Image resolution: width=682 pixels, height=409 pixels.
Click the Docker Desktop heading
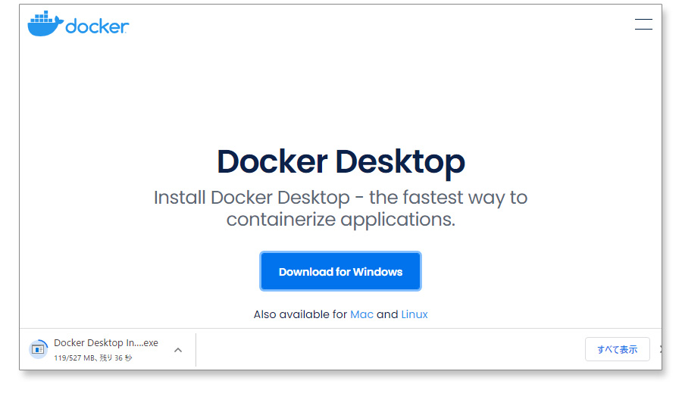pos(340,161)
